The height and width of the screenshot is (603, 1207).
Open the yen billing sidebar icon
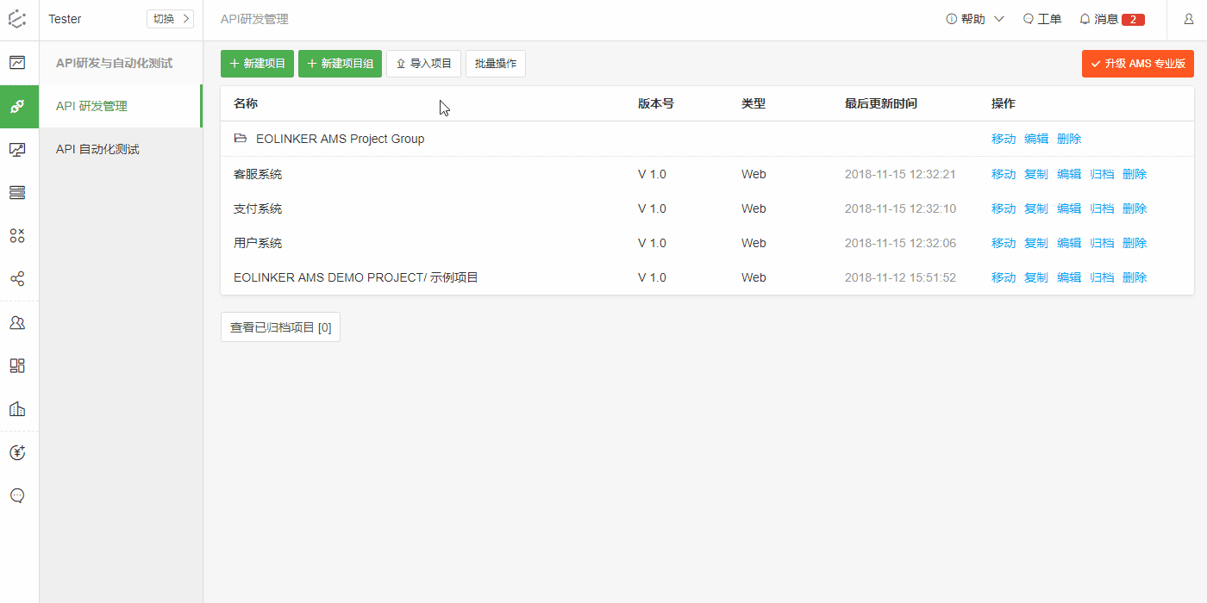pos(17,452)
